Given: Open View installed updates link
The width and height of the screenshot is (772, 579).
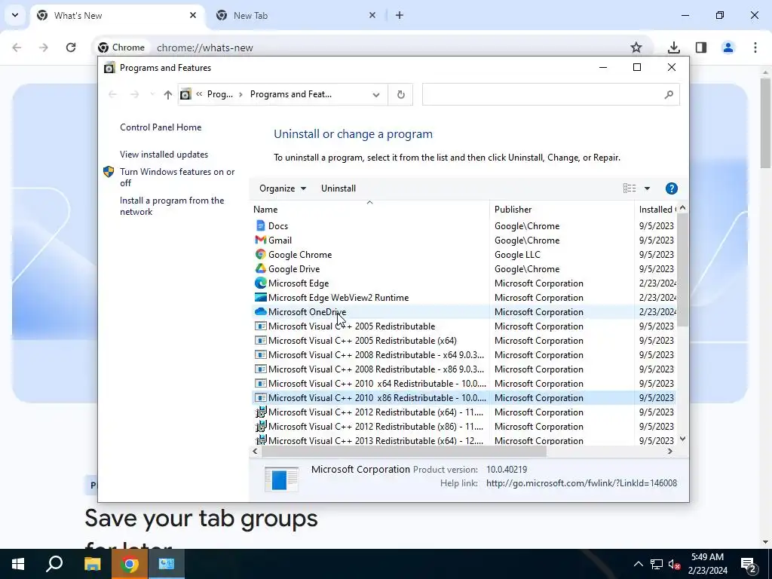Looking at the screenshot, I should click(x=164, y=155).
